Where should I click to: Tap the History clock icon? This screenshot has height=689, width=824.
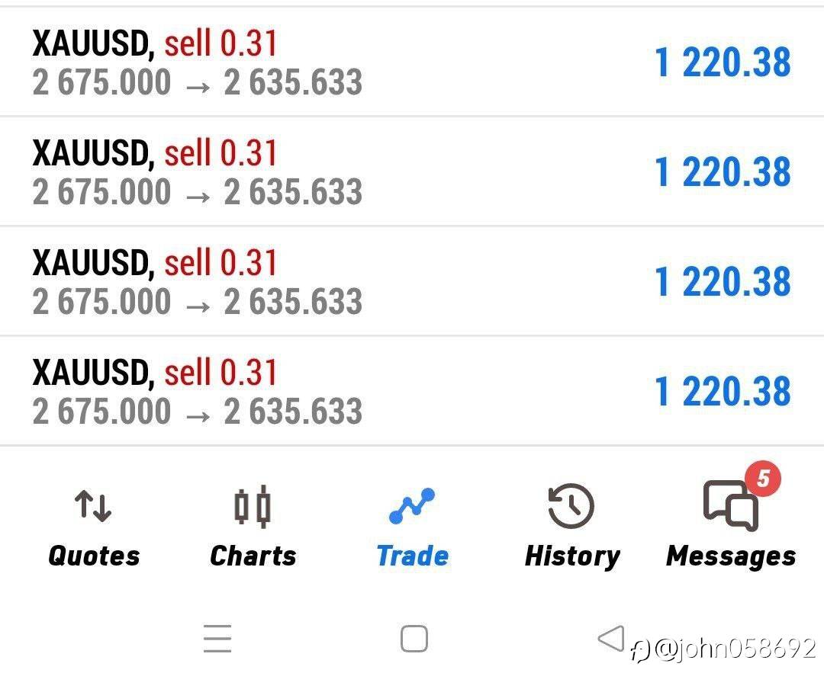click(x=571, y=506)
